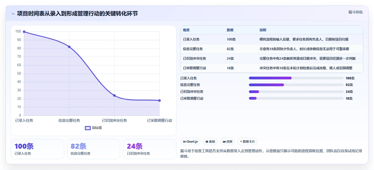Click the description starting 模拟流程的输入总量
Viewport: 374px width, 170px height.
click(304, 39)
